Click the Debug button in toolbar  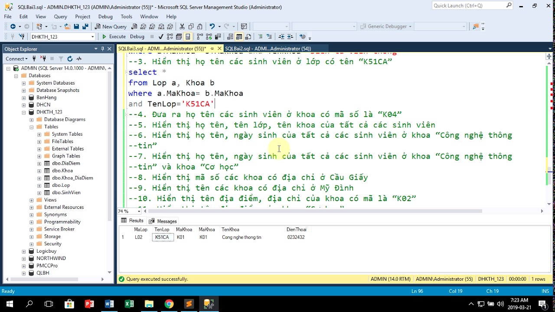point(137,37)
